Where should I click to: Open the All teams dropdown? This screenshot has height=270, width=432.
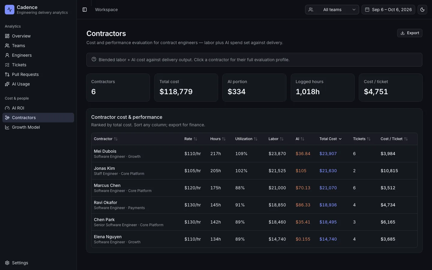pos(332,10)
